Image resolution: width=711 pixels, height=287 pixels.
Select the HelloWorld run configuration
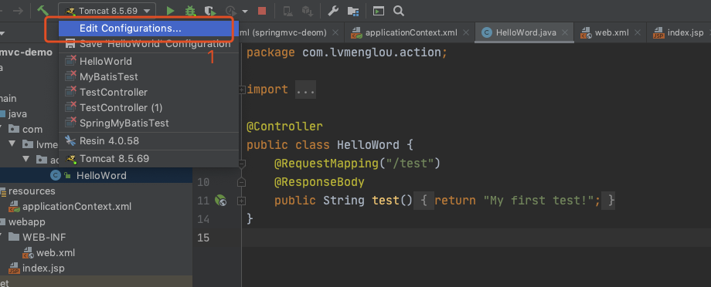(x=148, y=61)
